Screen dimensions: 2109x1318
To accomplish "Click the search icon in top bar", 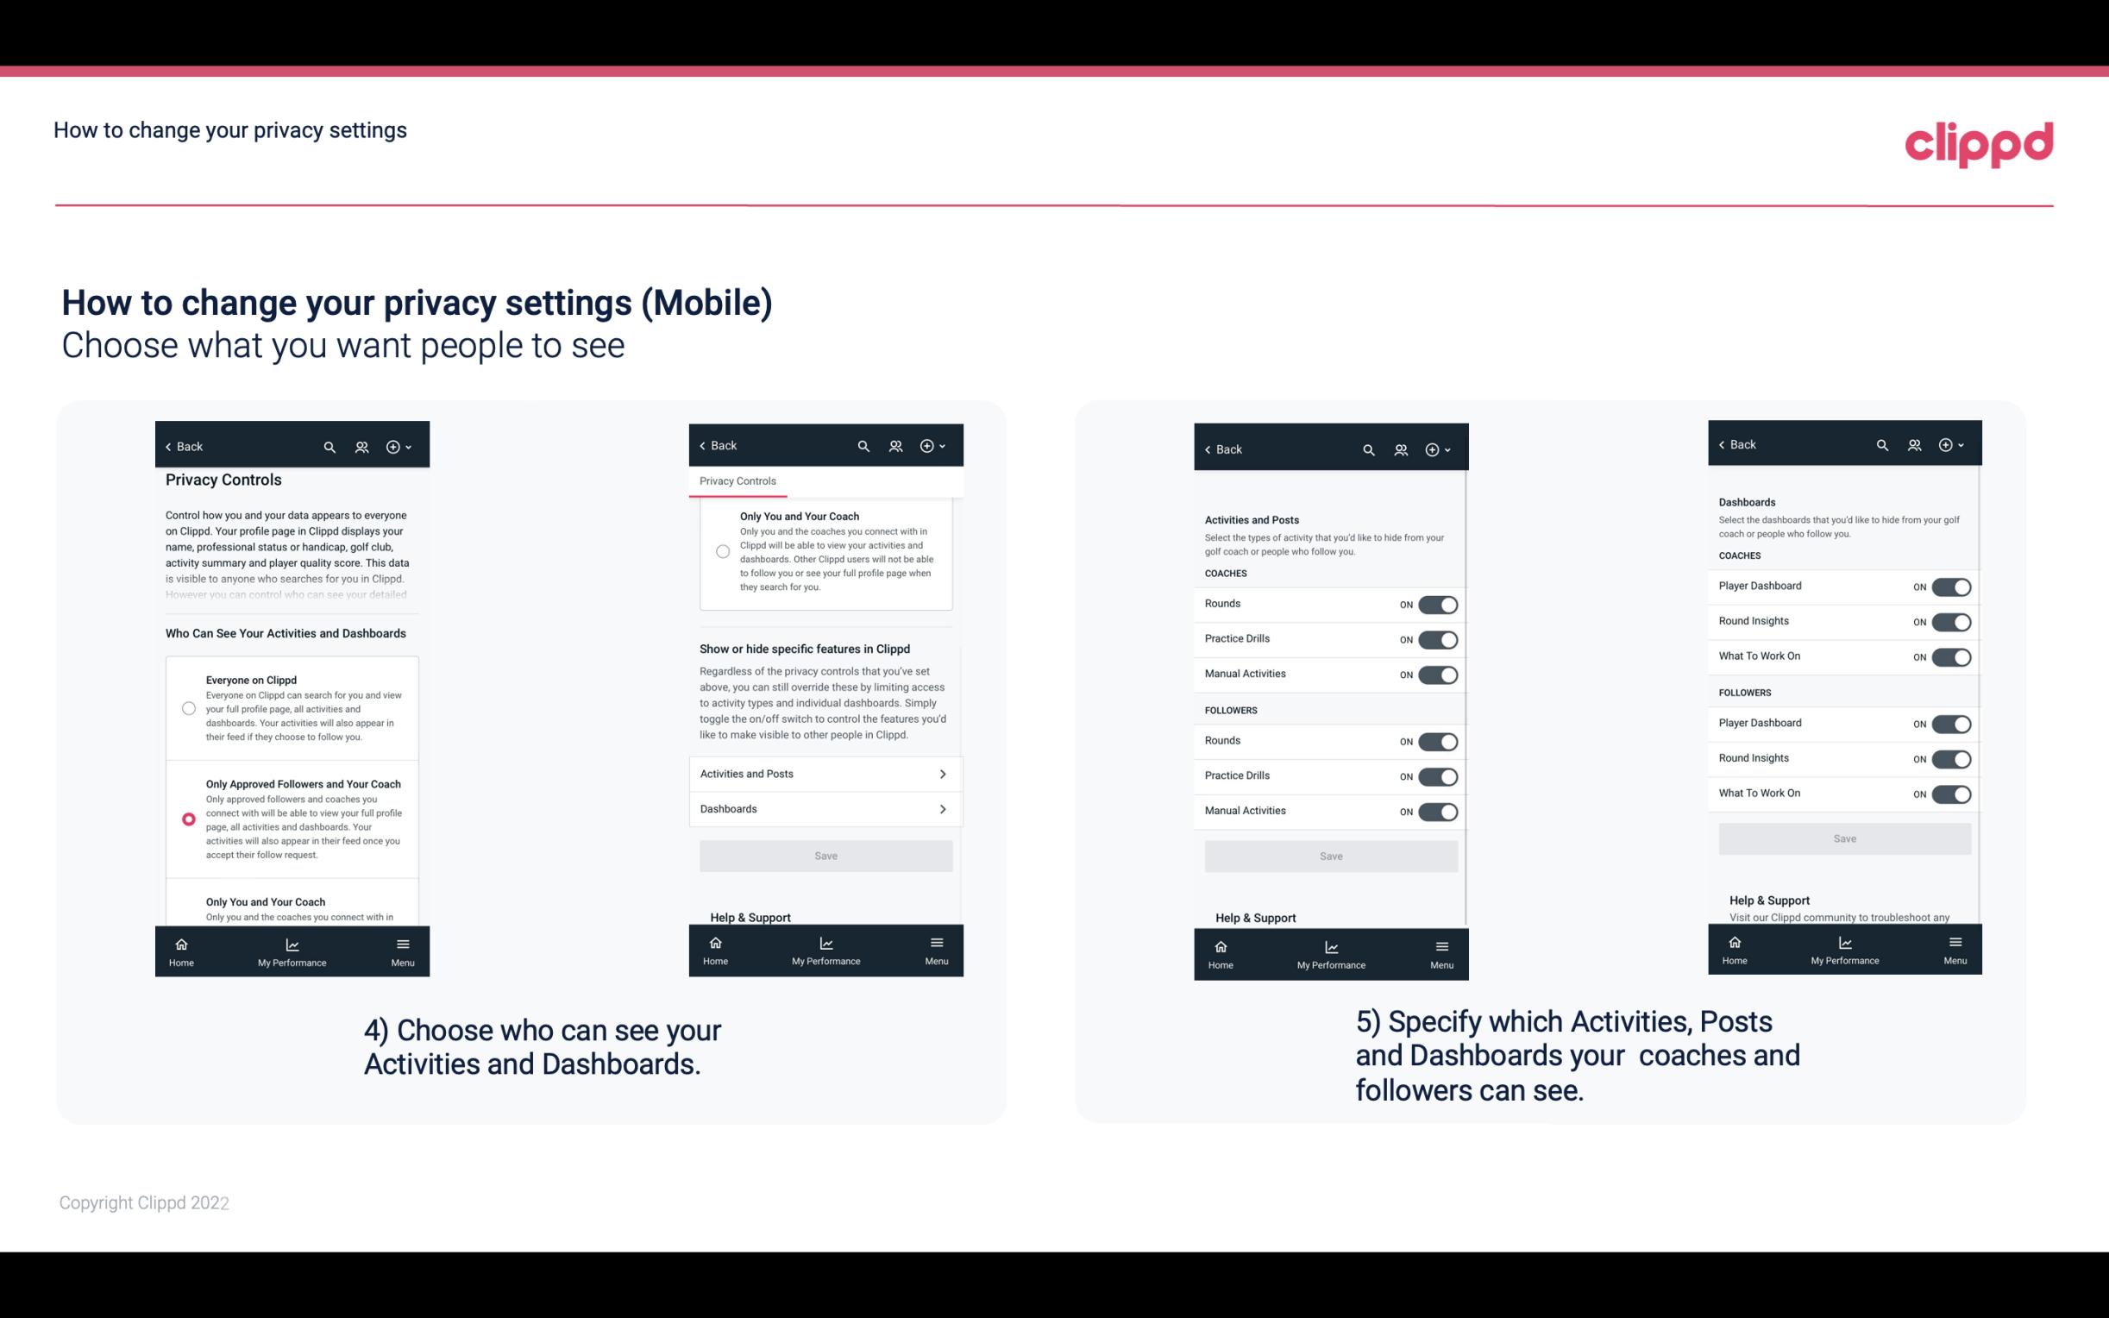I will (328, 445).
